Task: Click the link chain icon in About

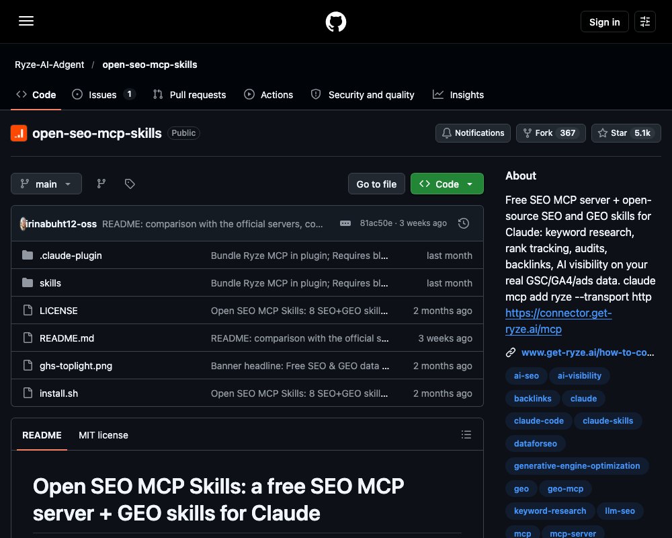Action: (x=511, y=352)
